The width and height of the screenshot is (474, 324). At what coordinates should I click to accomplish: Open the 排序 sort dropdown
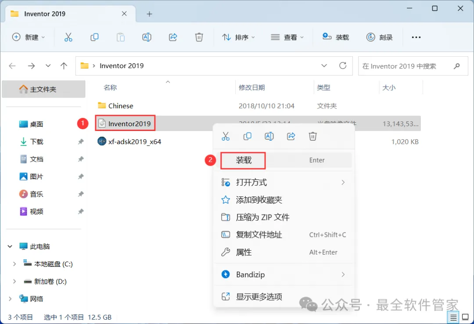(x=238, y=37)
